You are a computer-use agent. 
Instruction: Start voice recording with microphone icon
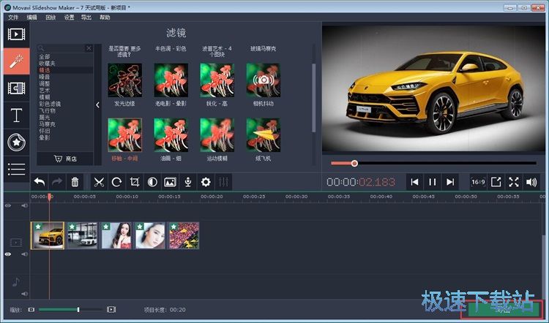[x=188, y=182]
